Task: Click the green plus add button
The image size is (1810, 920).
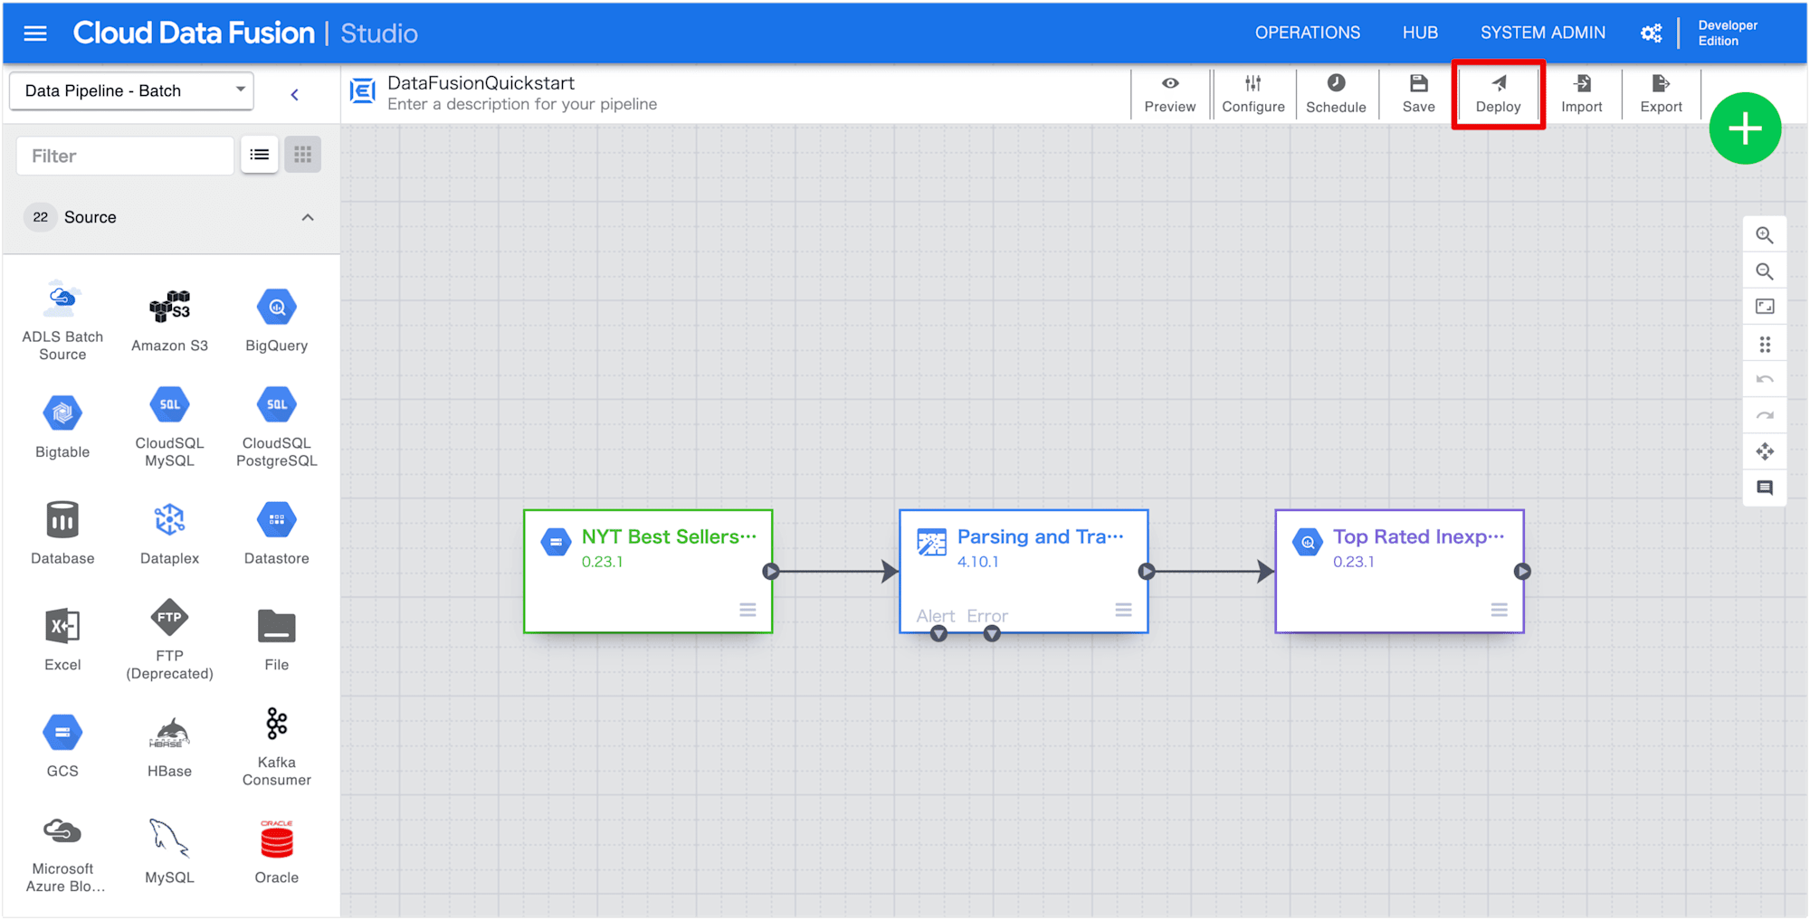Action: pos(1745,128)
